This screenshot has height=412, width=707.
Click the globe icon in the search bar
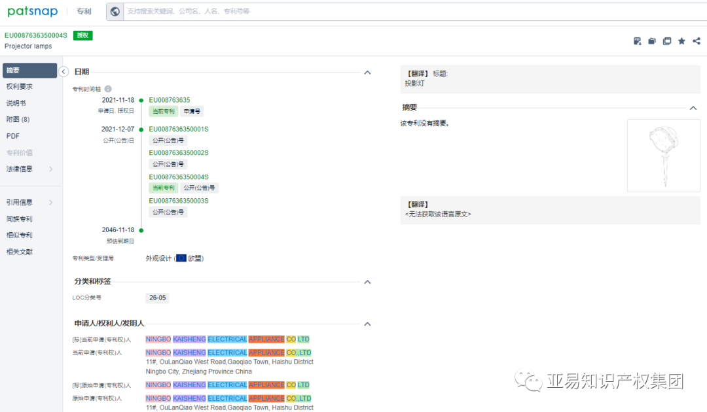tap(115, 11)
